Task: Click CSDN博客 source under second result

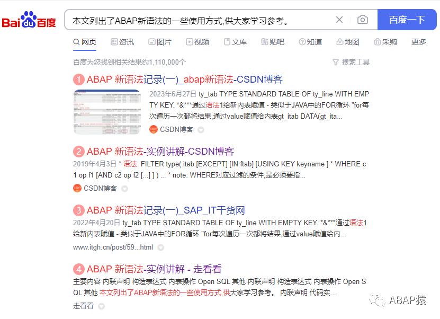Action: 100,188
